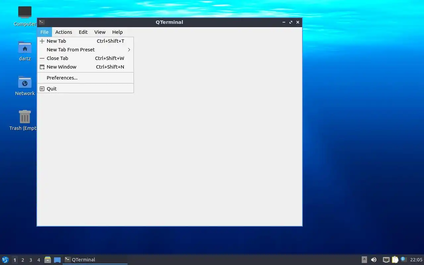
Task: Open the Edit menu
Action: pyautogui.click(x=83, y=32)
